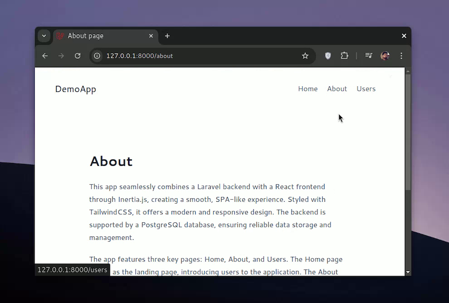Open the media controls icon
Viewport: 449px width, 303px height.
click(x=368, y=56)
